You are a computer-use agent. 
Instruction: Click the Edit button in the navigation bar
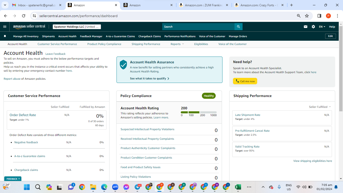point(330,36)
